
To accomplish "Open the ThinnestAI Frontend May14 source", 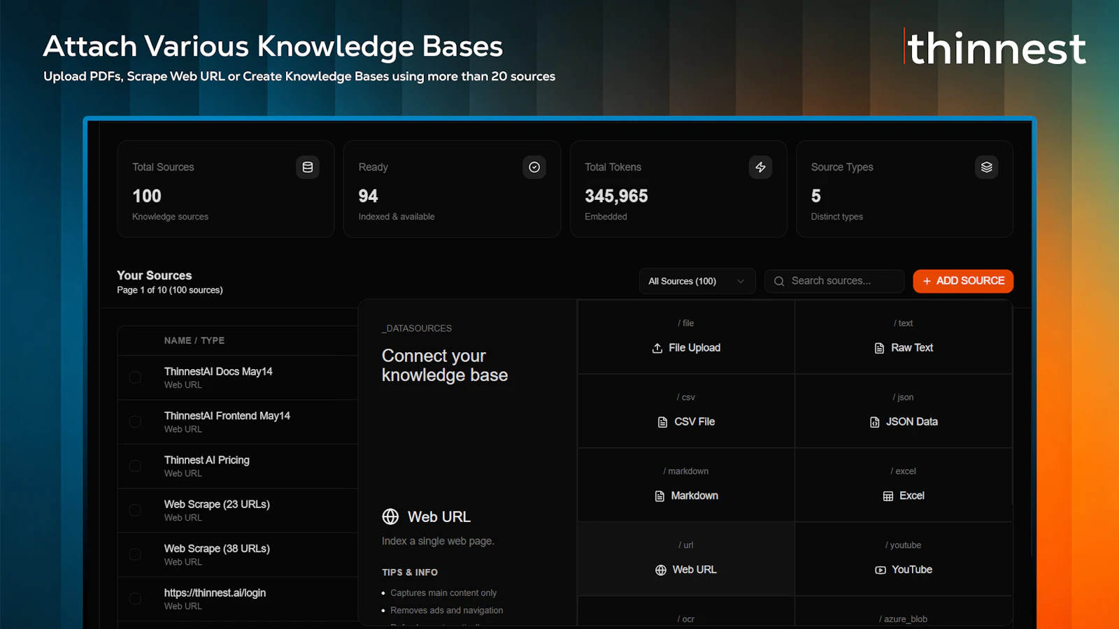I will point(227,416).
